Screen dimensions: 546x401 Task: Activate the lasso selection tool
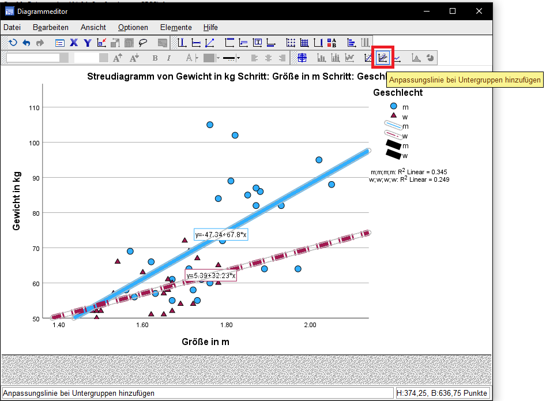point(142,42)
